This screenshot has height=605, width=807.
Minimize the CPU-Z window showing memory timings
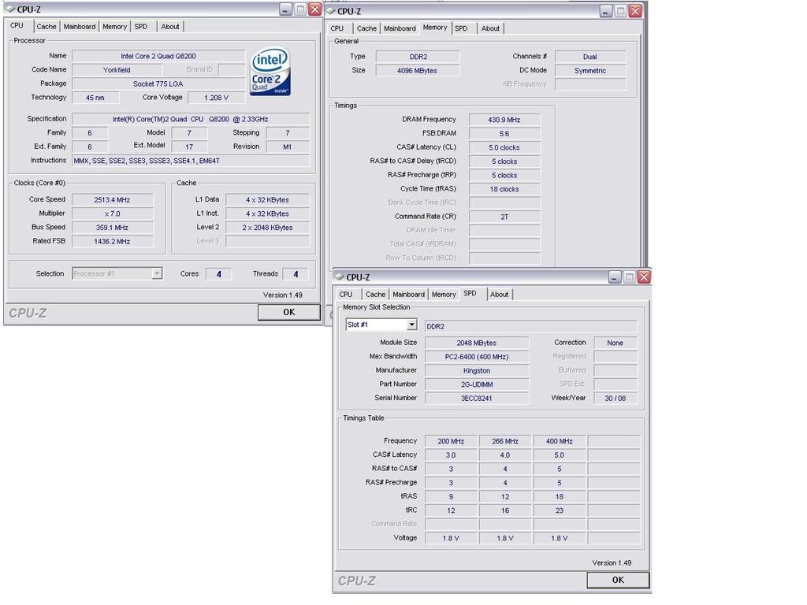[605, 11]
